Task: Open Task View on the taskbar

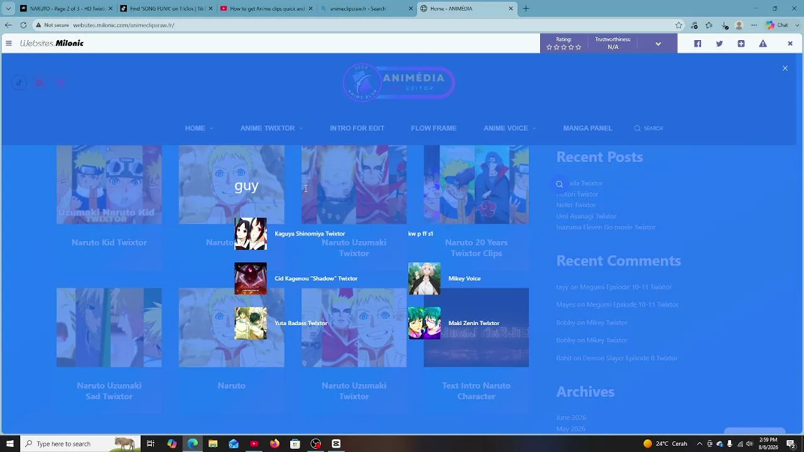Action: click(x=151, y=444)
